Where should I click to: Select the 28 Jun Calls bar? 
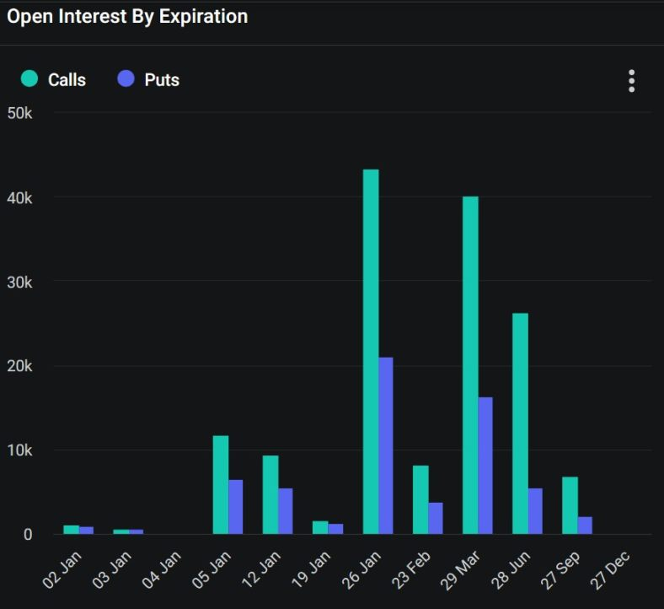(x=520, y=423)
